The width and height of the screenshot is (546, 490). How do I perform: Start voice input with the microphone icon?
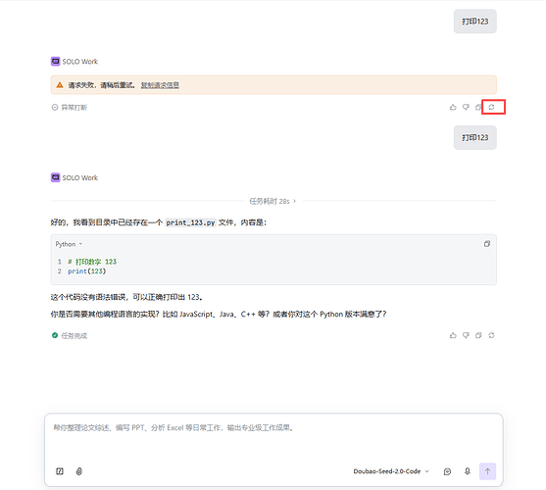pyautogui.click(x=468, y=471)
